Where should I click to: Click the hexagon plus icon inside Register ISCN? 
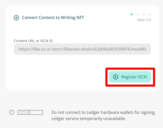[x=116, y=77]
